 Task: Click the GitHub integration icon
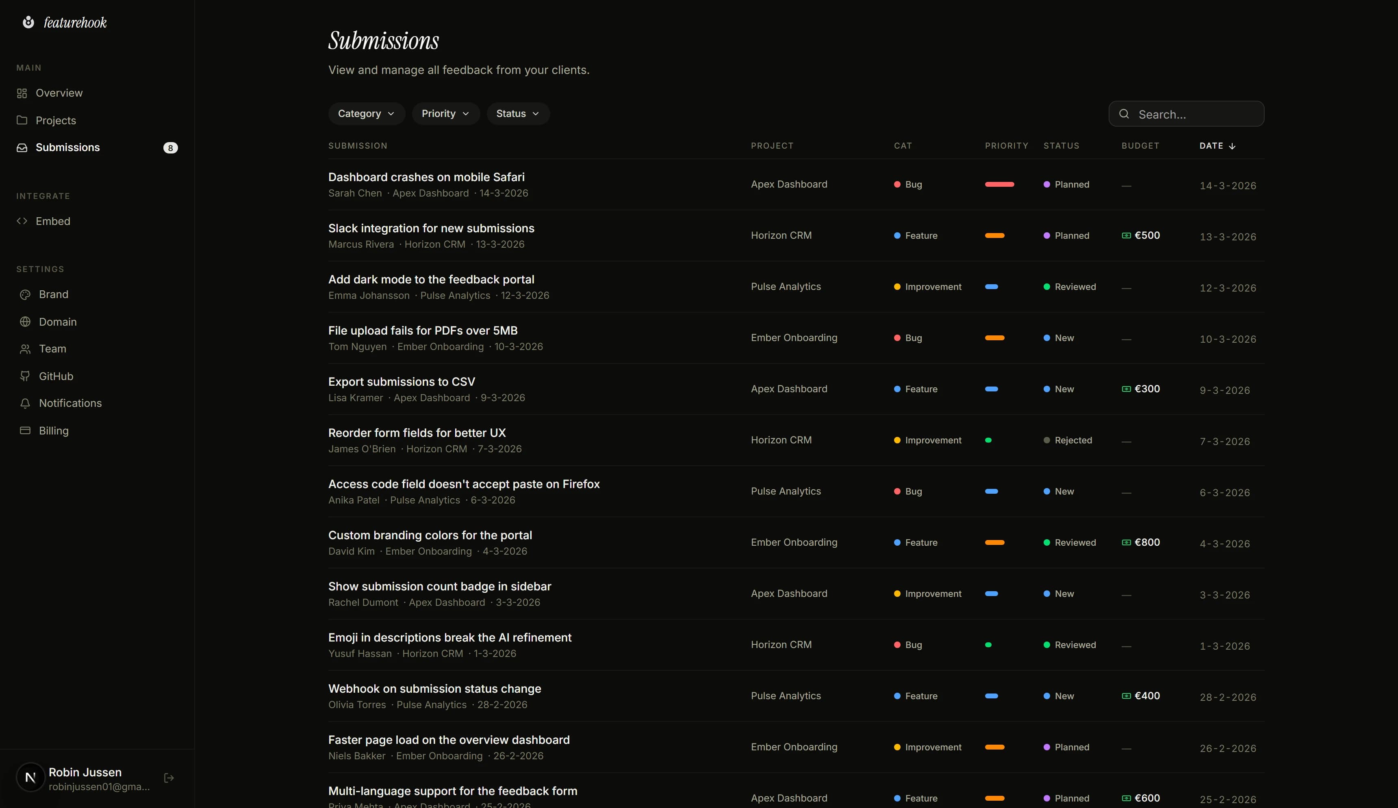[x=26, y=376]
